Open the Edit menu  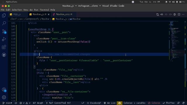click(8, 10)
